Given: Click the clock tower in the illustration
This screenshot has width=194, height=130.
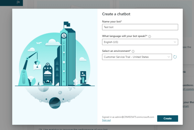Looking at the screenshot, I should (x=64, y=35).
